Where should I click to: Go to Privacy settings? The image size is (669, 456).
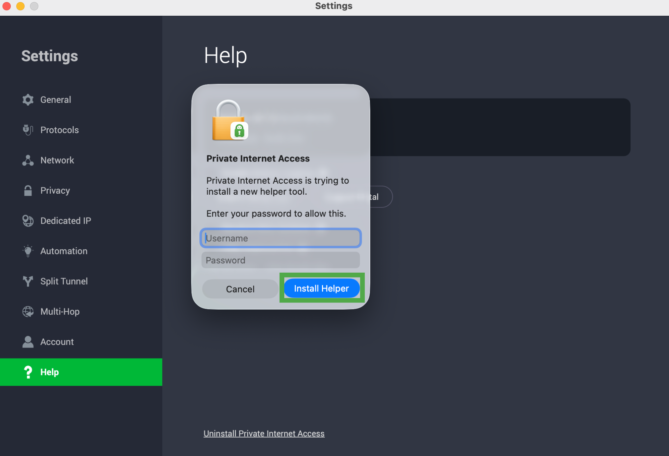click(81, 191)
